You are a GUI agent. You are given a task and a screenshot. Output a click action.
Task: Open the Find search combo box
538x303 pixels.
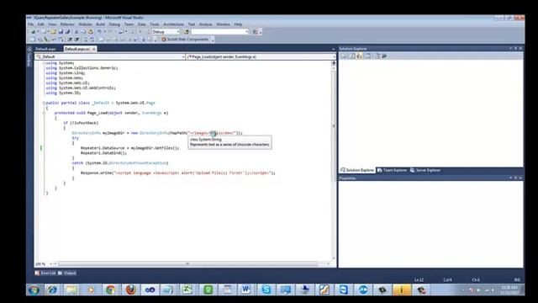[219, 32]
